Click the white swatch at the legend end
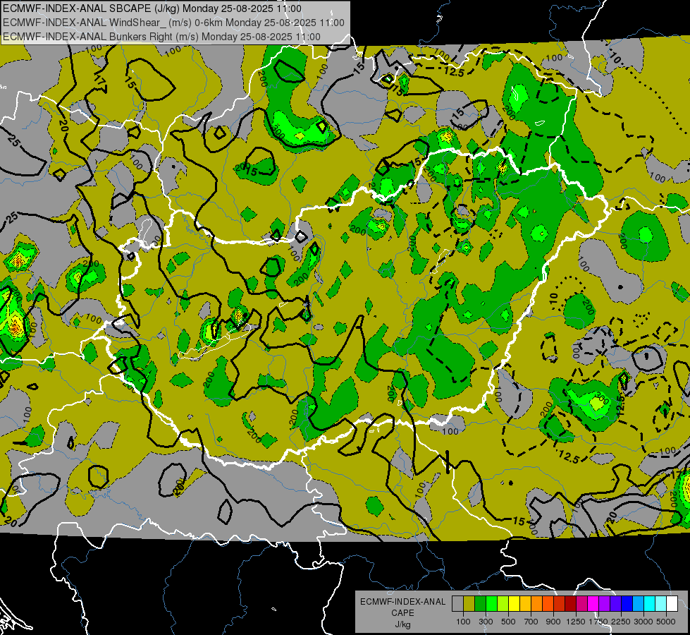 [672, 603]
